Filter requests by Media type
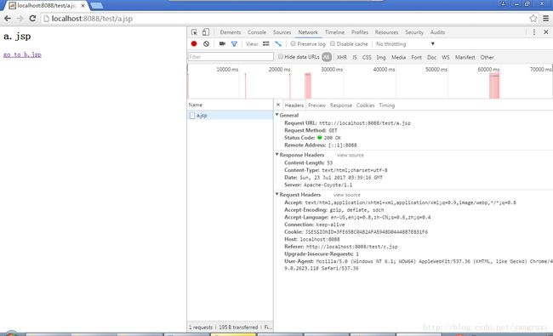The width and height of the screenshot is (553, 336). pos(398,57)
